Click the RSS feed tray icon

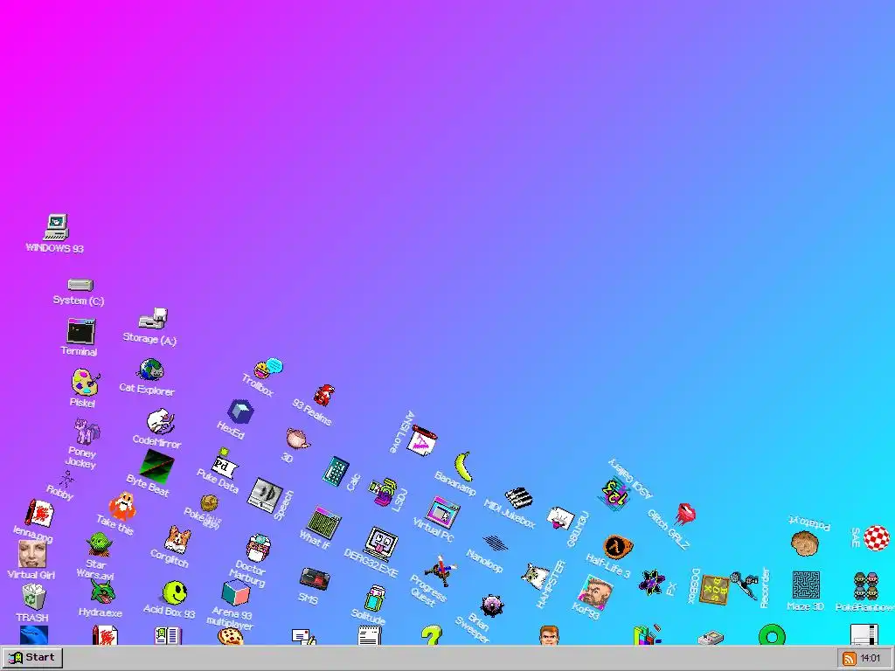(x=849, y=659)
